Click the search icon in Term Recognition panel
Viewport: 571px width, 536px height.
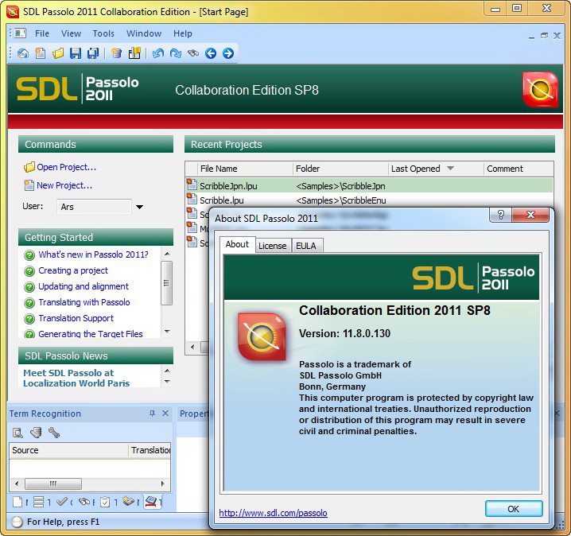point(17,433)
